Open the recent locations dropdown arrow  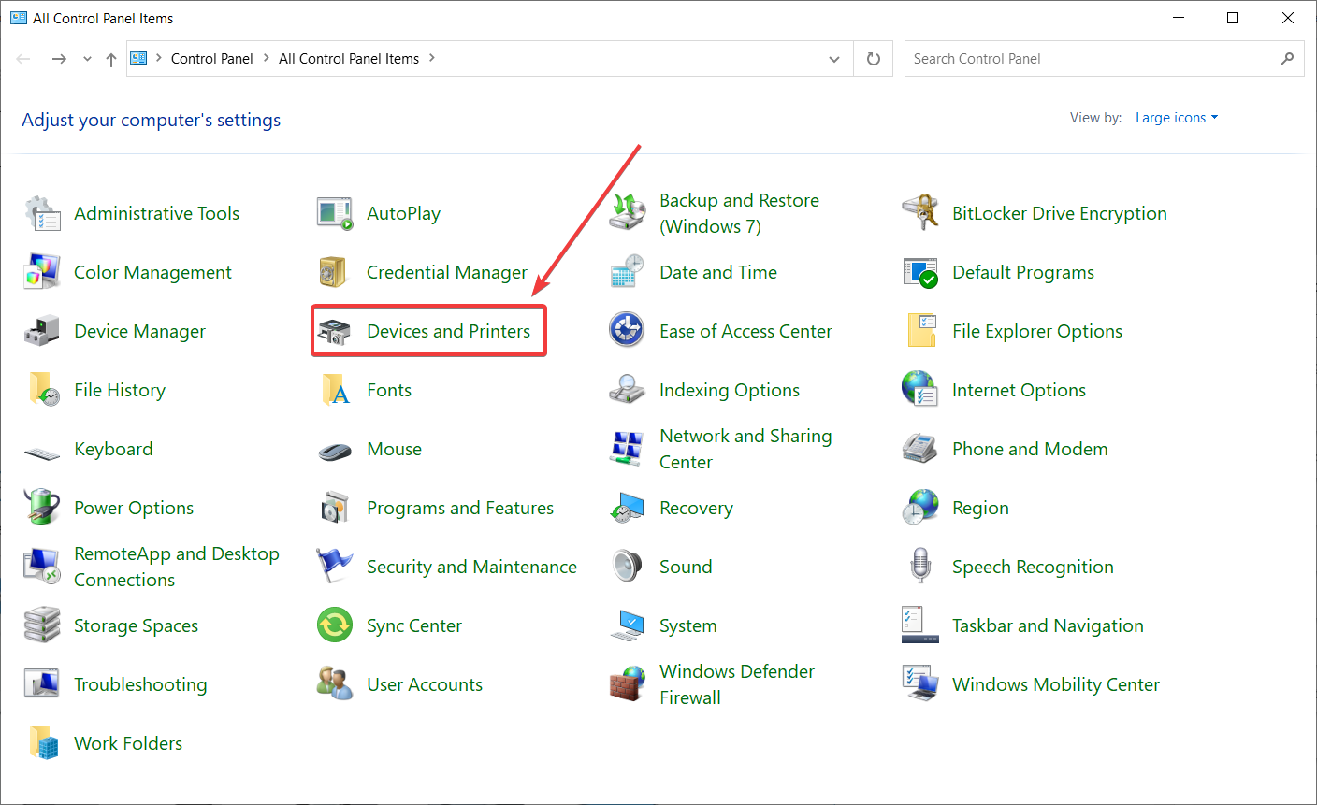[x=87, y=59]
